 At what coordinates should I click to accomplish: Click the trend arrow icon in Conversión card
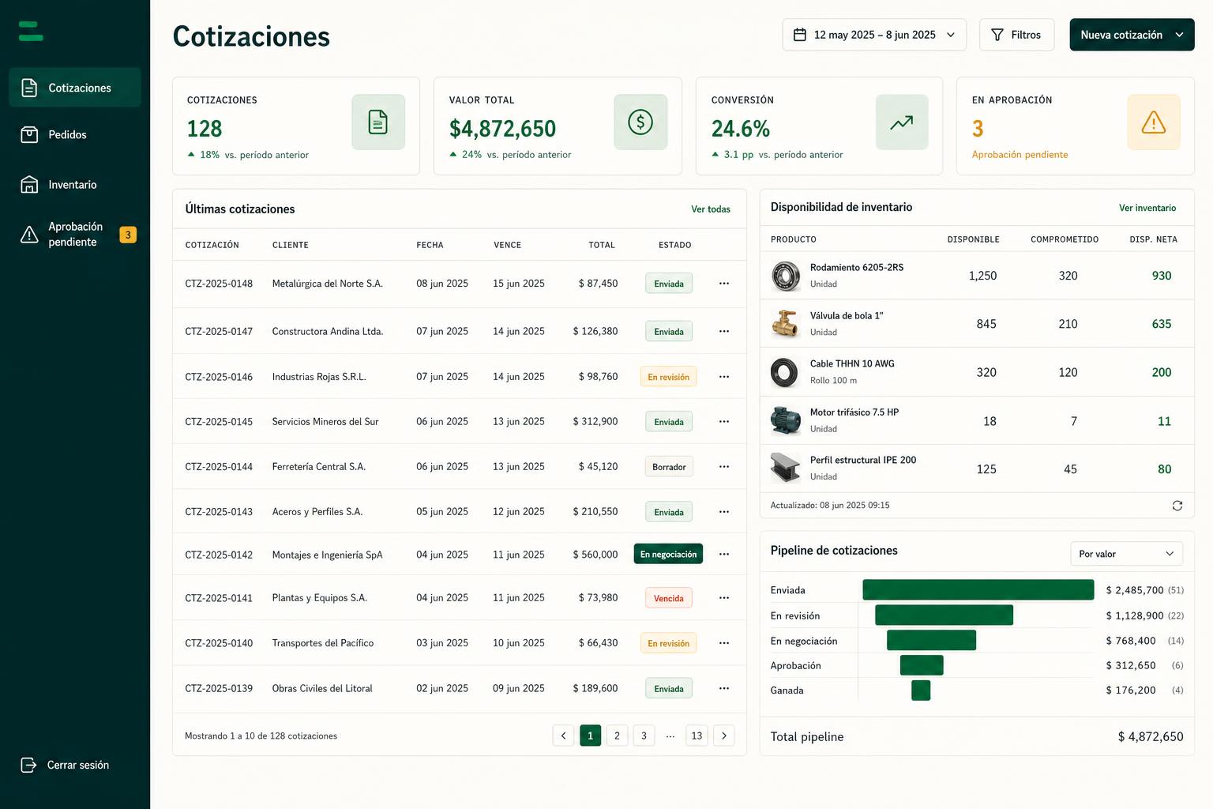902,122
